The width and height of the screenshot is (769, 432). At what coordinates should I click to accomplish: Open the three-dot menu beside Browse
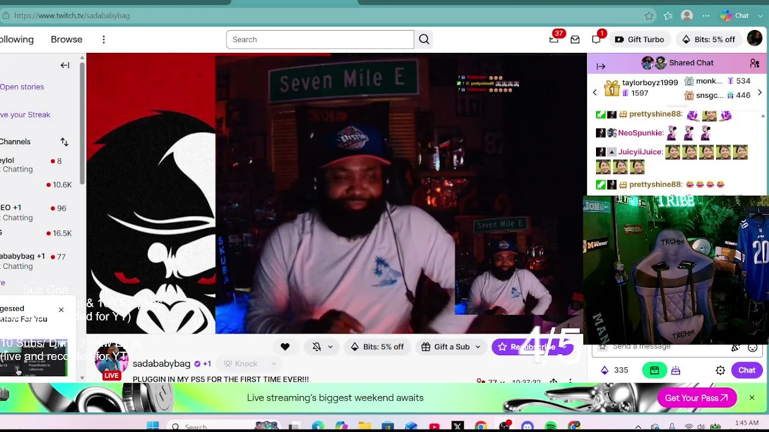click(x=103, y=40)
